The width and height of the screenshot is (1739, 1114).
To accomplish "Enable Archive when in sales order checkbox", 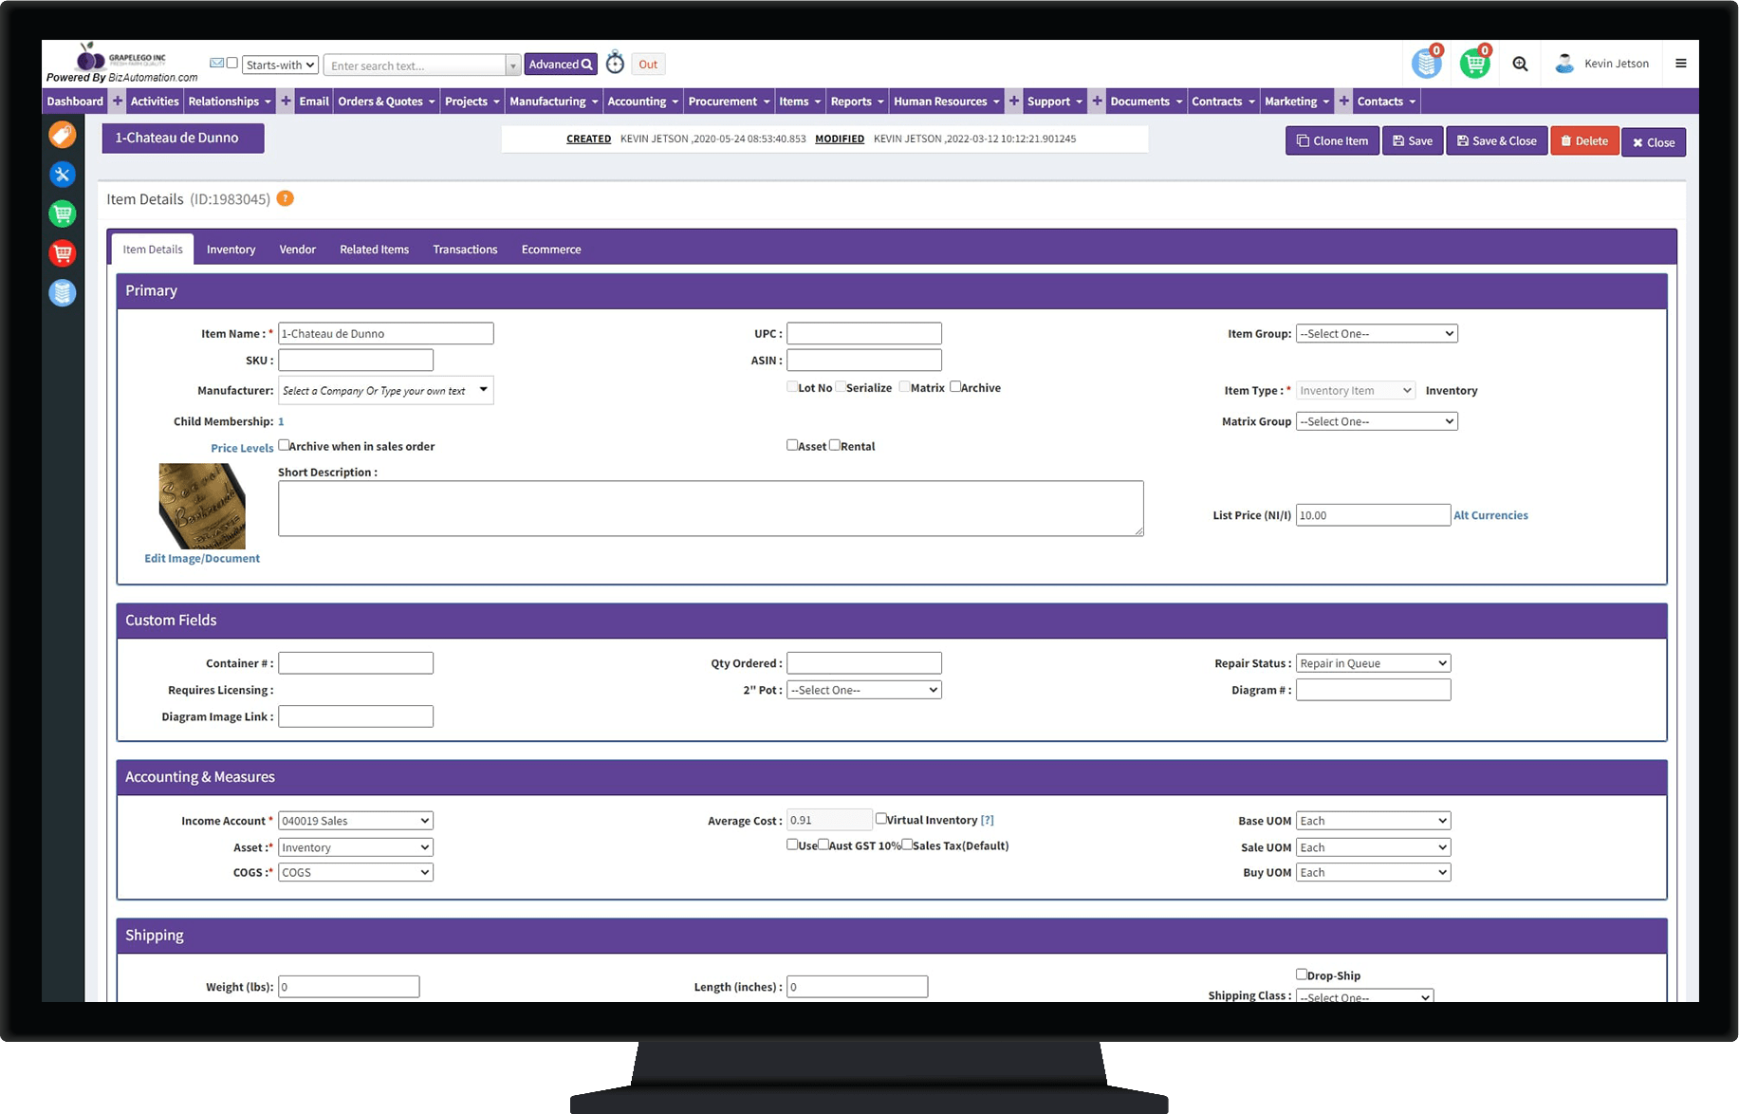I will click(284, 445).
